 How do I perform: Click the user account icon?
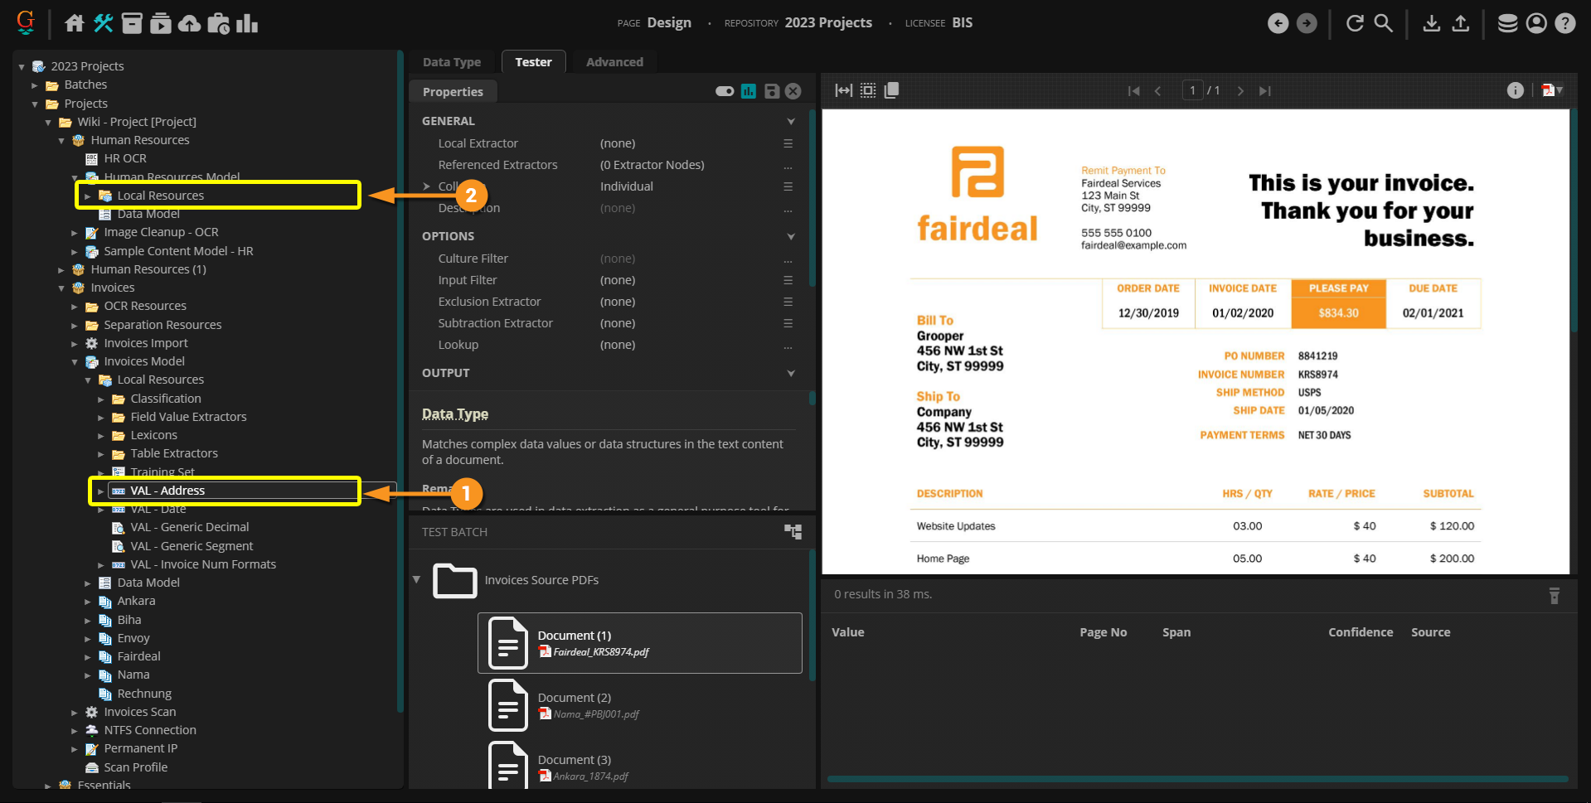pyautogui.click(x=1536, y=23)
